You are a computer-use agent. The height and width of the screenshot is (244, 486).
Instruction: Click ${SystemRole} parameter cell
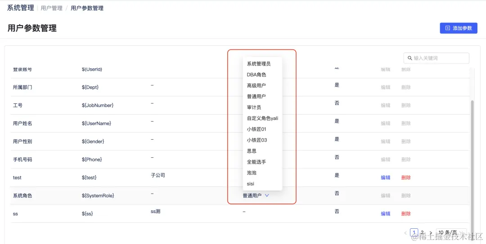click(98, 196)
